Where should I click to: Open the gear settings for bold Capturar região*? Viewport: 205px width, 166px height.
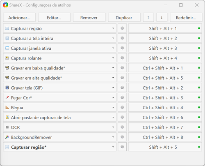[122, 147]
